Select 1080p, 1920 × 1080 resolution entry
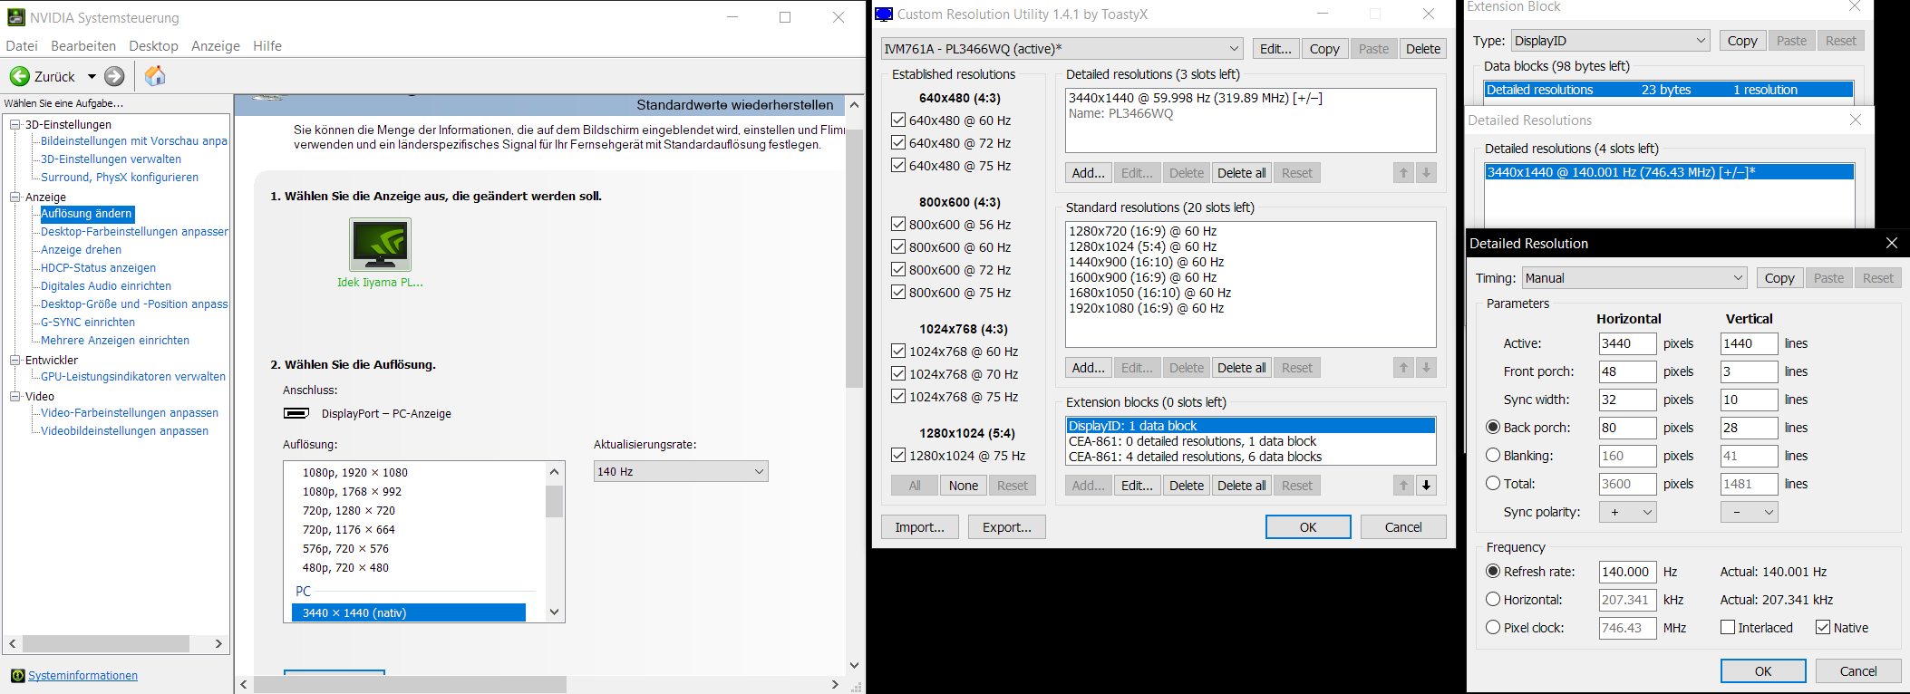 (355, 473)
